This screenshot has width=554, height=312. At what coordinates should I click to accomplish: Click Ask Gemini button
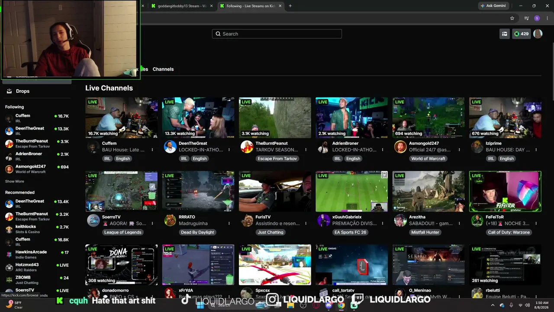coord(493,6)
